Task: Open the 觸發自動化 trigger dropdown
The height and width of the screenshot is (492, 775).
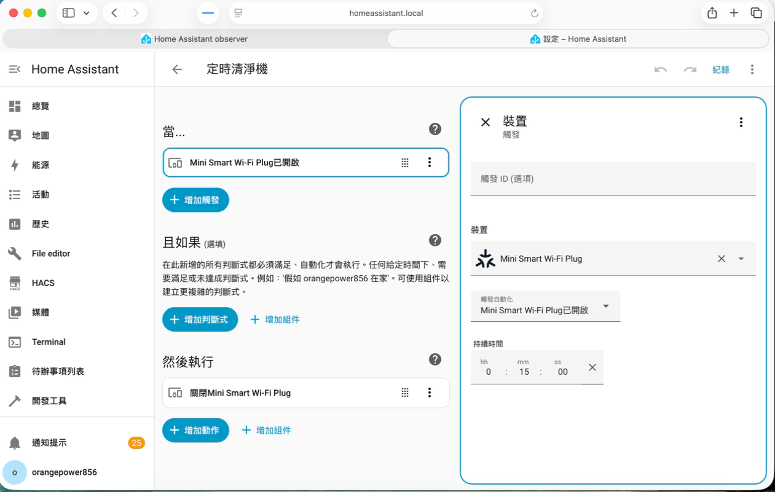Action: [x=607, y=306]
